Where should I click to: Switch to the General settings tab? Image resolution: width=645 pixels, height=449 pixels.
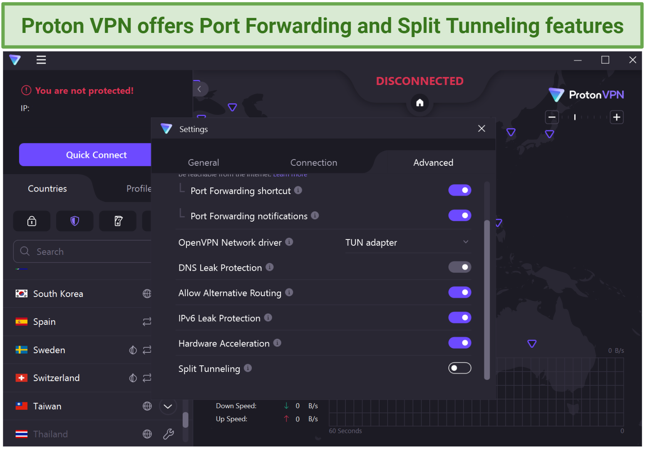[x=203, y=162]
